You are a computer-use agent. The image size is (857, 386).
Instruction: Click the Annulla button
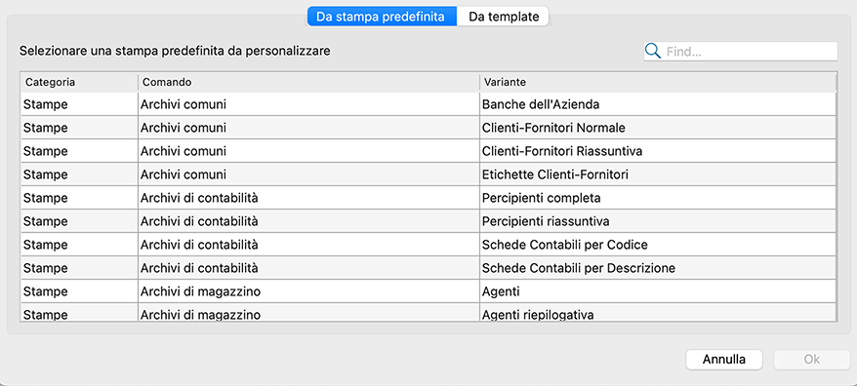(724, 360)
